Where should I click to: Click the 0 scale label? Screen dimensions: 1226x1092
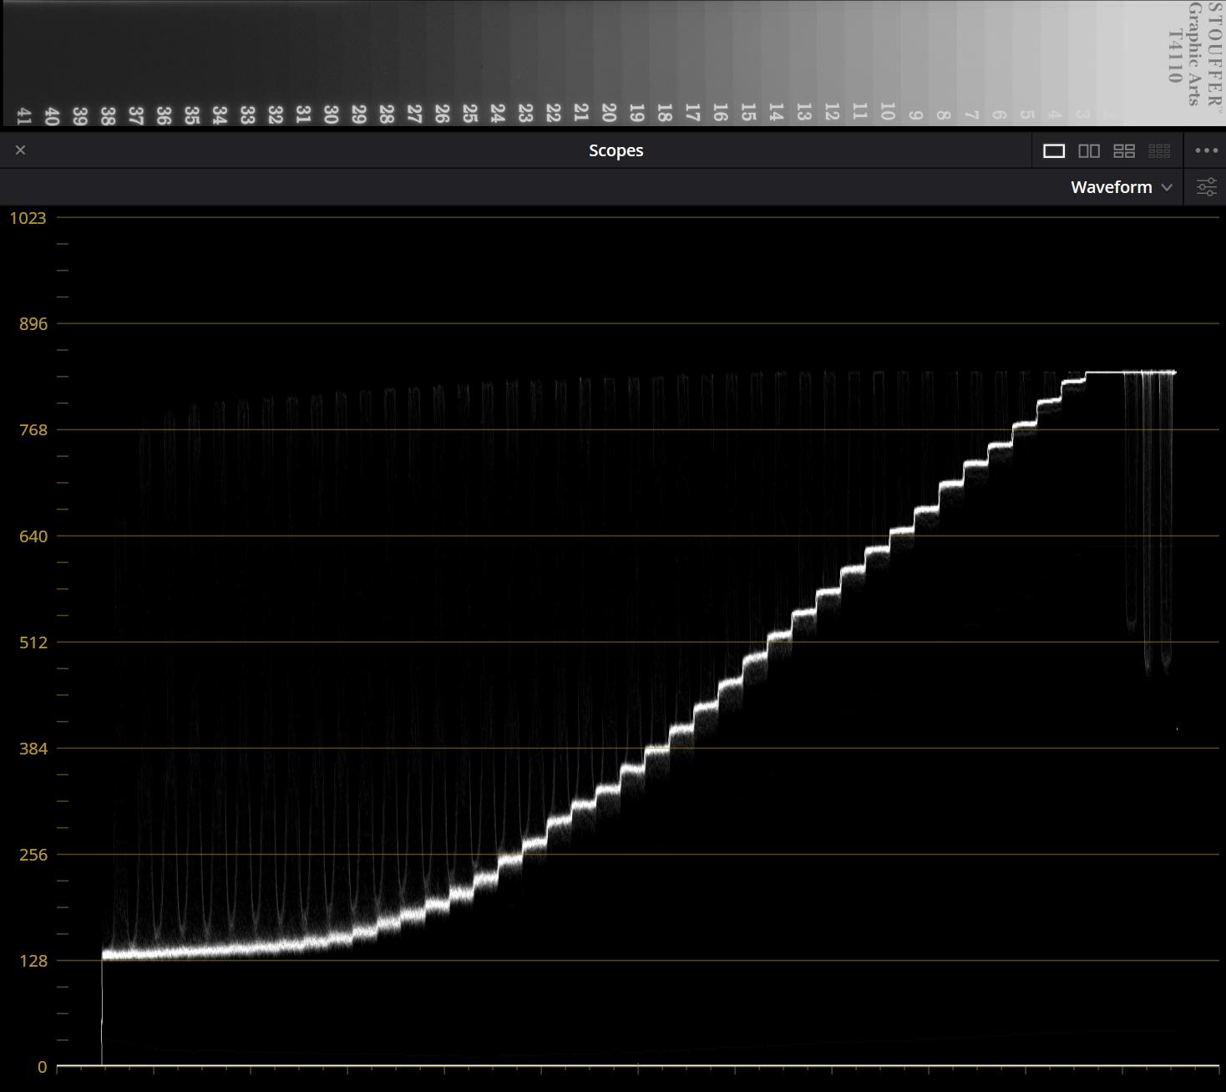coord(42,1067)
